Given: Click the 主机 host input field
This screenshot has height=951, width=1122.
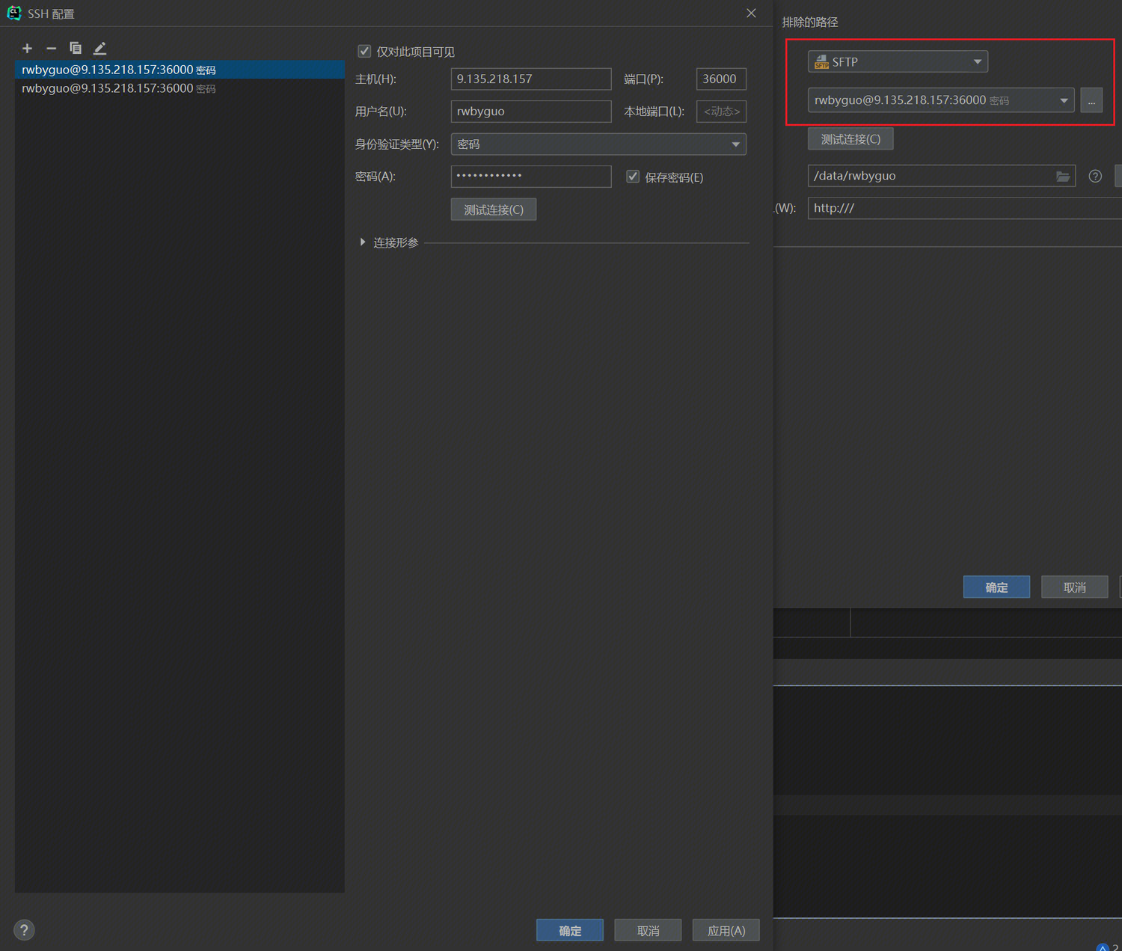Looking at the screenshot, I should [530, 79].
